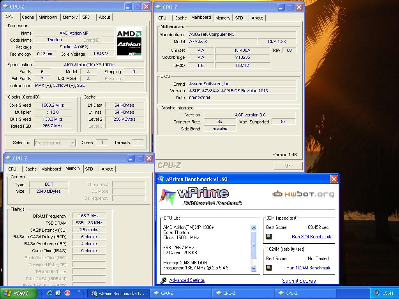The image size is (399, 299).
Task: Click the CAS# Latency 2.5 clocks field
Action: point(89,230)
